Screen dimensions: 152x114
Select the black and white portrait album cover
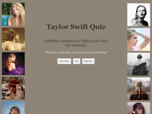(x=138, y=15)
